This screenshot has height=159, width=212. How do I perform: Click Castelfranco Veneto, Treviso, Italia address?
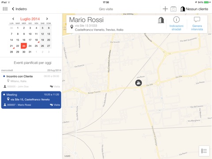click(x=99, y=30)
